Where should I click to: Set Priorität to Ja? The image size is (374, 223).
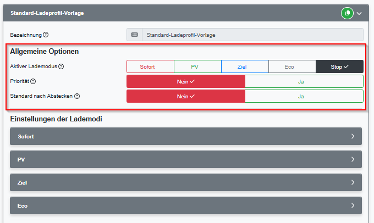coord(304,81)
